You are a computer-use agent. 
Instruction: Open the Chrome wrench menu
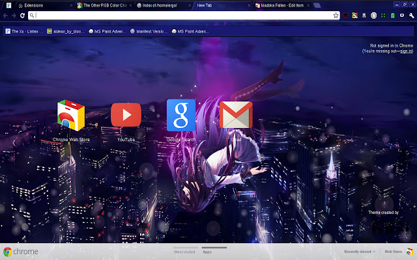(411, 16)
